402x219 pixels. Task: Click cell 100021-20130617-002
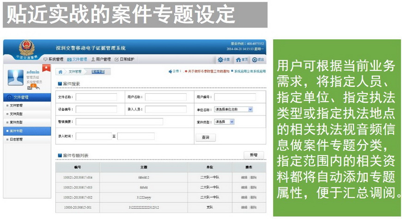78,197
